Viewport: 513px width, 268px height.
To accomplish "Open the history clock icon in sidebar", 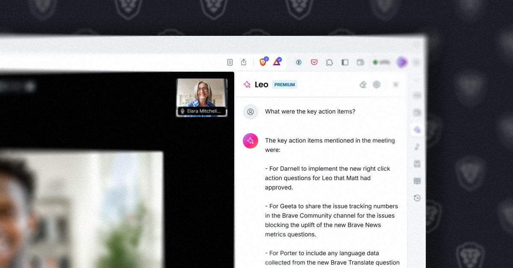I will click(x=417, y=198).
